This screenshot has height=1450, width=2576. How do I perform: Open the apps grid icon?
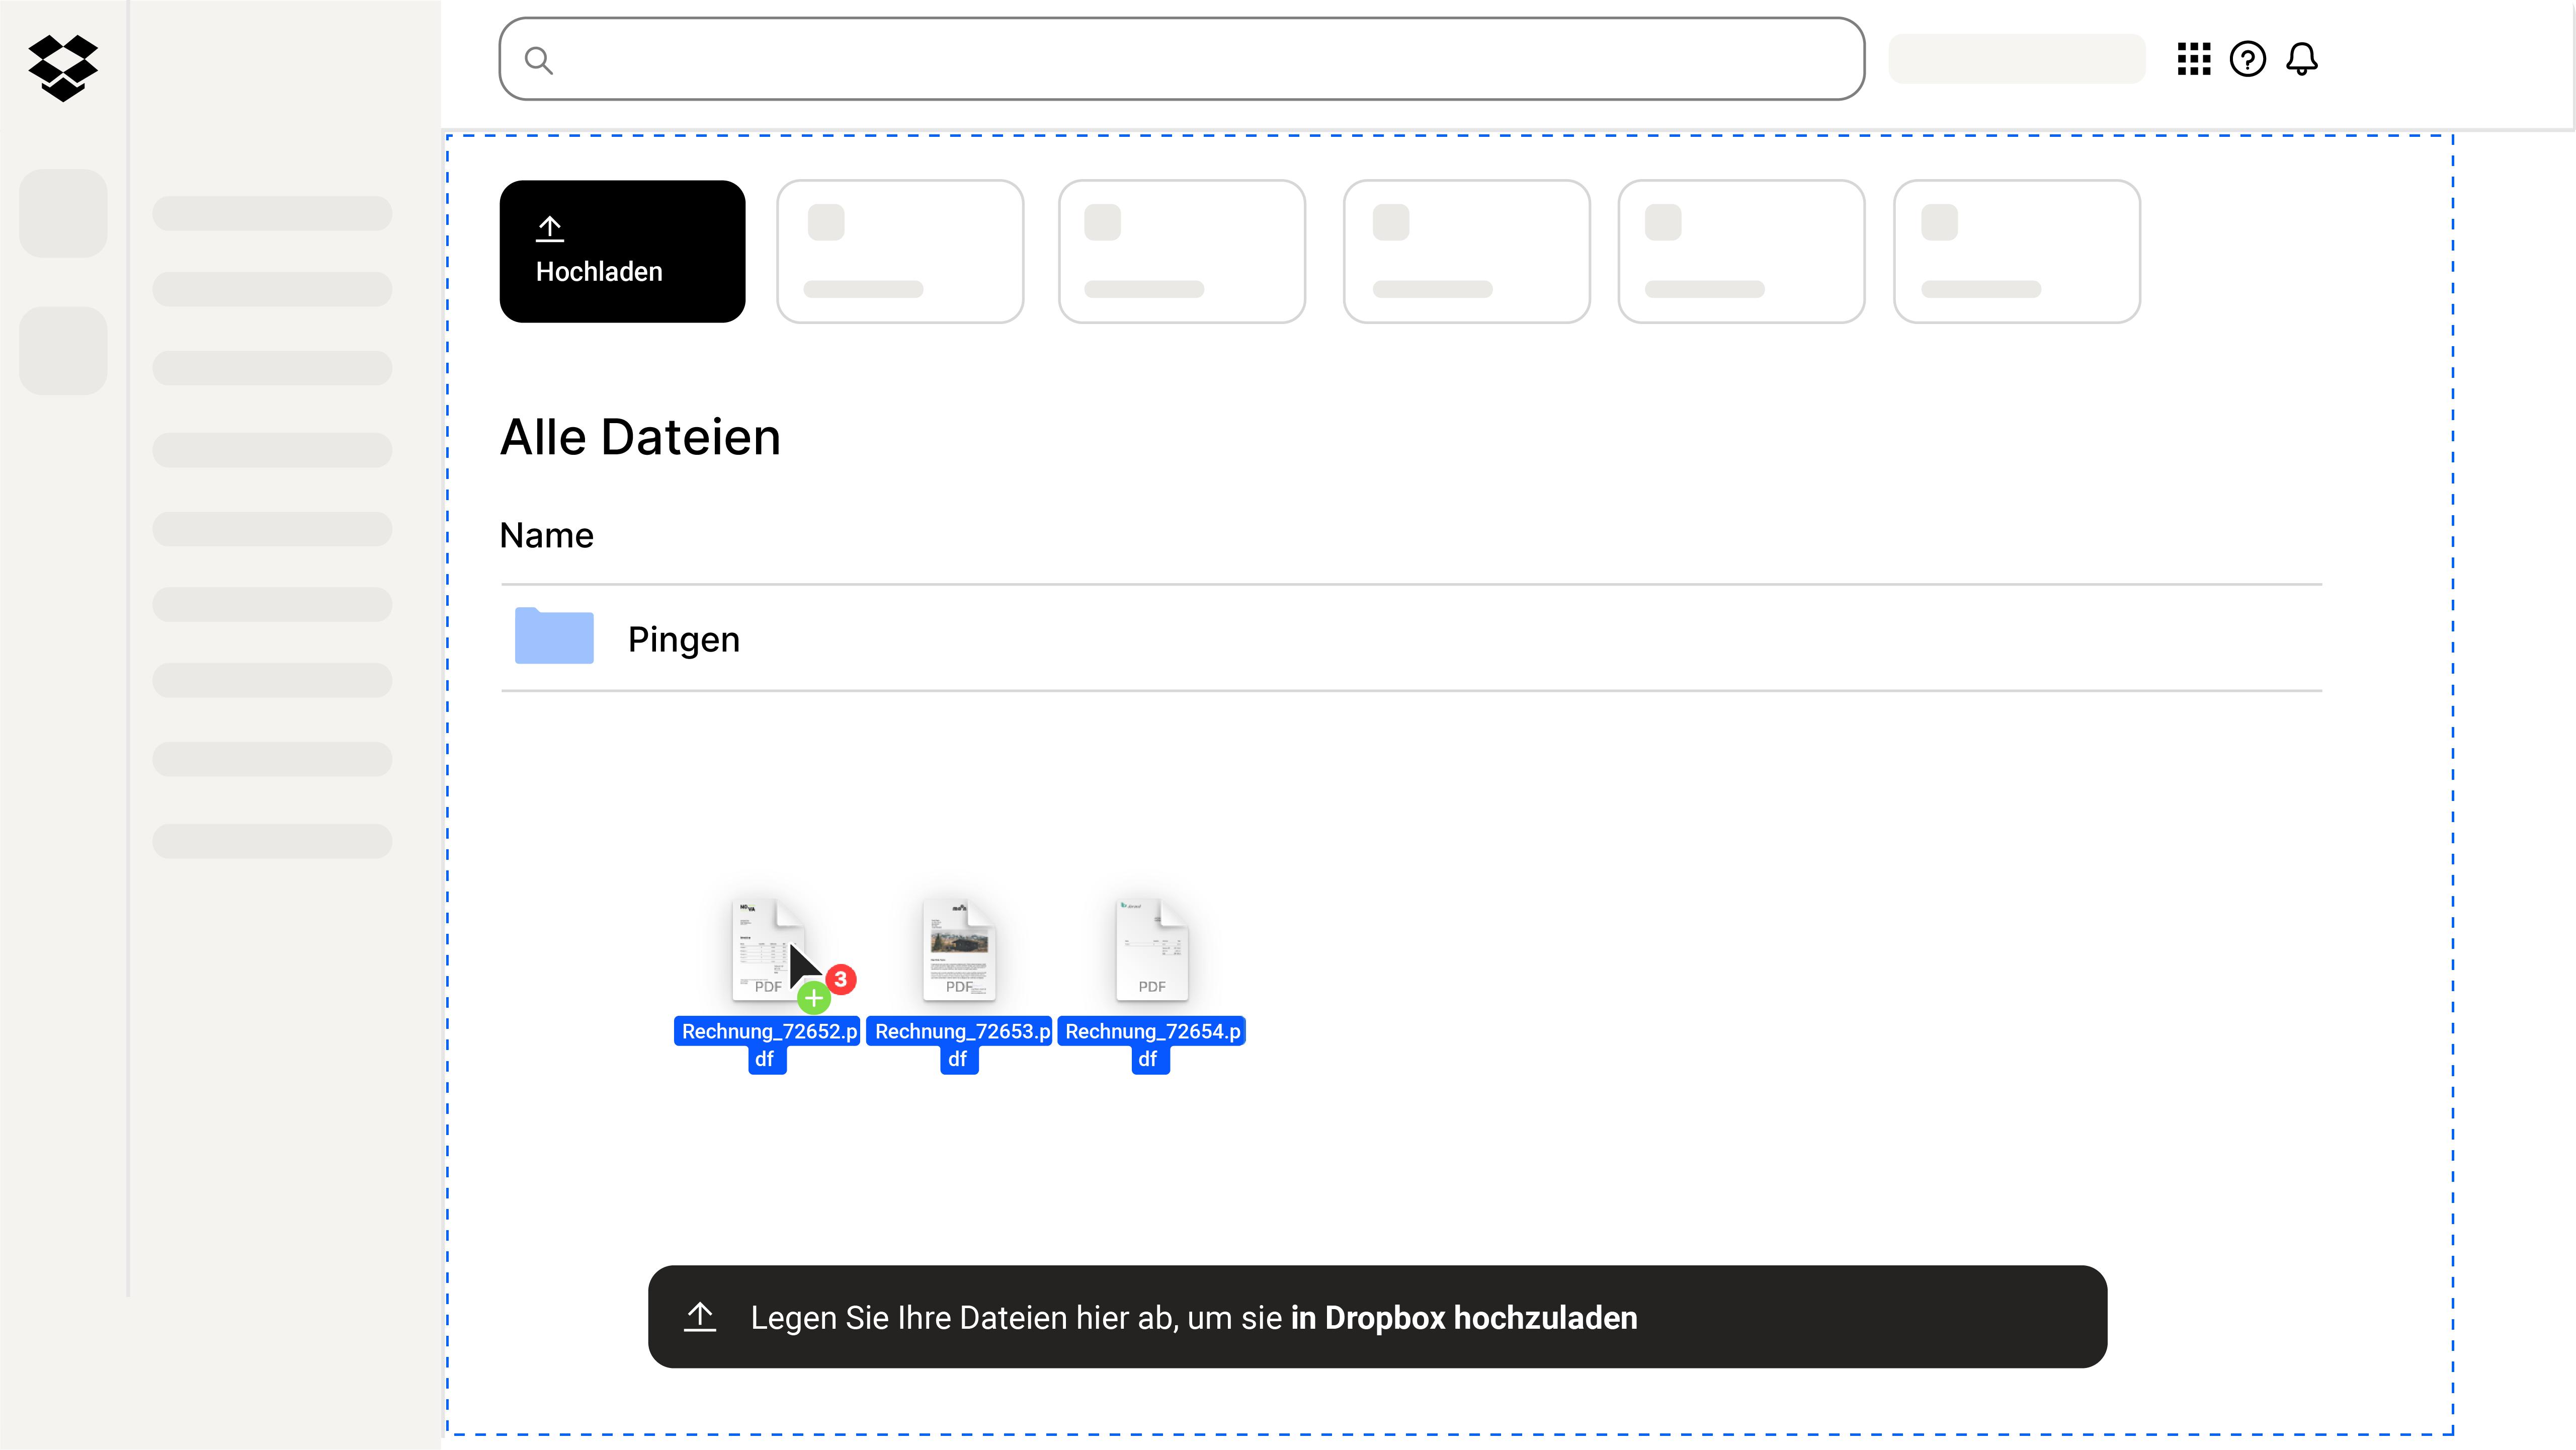(2195, 59)
